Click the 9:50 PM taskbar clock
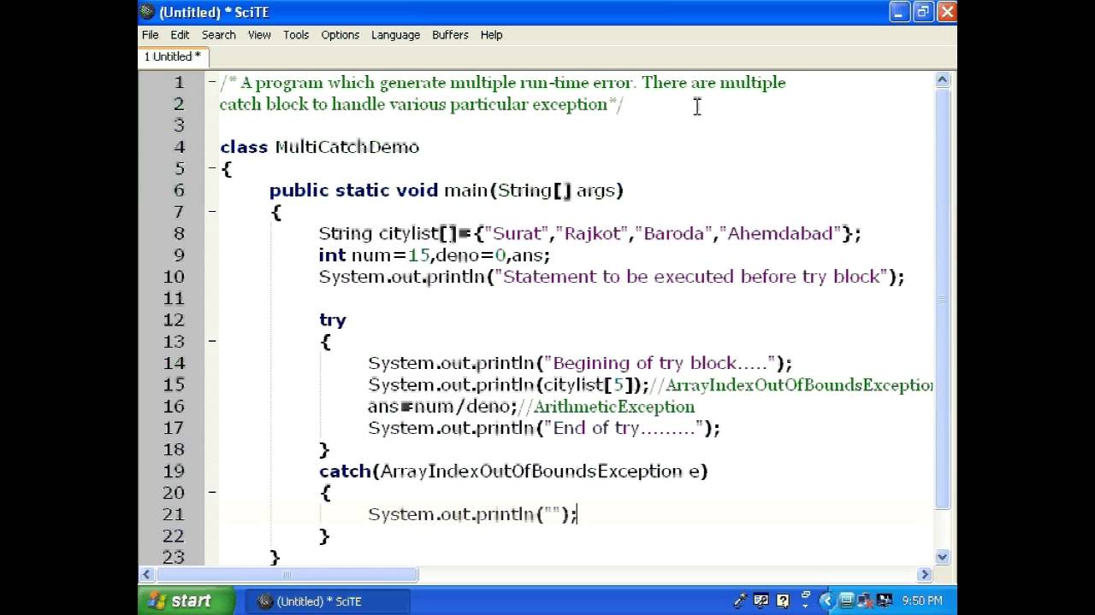Image resolution: width=1095 pixels, height=615 pixels. pos(922,601)
